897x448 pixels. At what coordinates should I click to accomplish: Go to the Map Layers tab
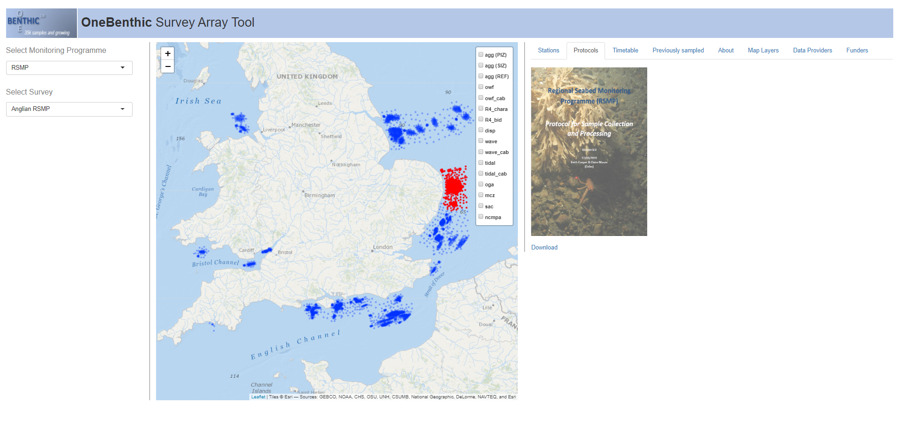(763, 51)
